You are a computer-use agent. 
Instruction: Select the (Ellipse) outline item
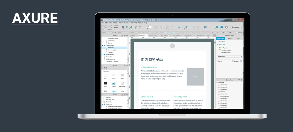click(223, 92)
